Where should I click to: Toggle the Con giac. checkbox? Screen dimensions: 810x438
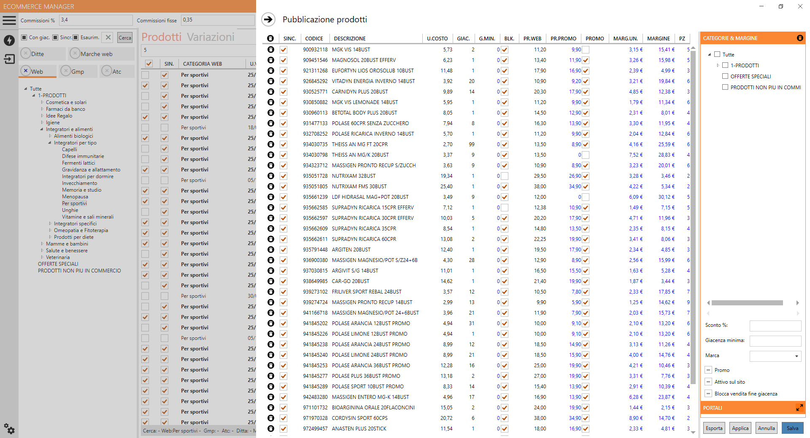coord(24,37)
